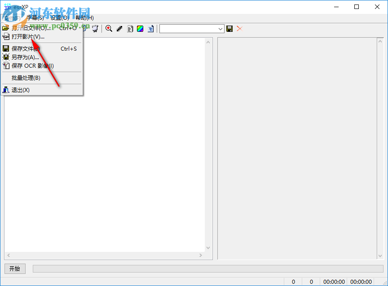Click the left pane scroll right arrow
Image resolution: width=388 pixels, height=286 pixels.
click(201, 255)
